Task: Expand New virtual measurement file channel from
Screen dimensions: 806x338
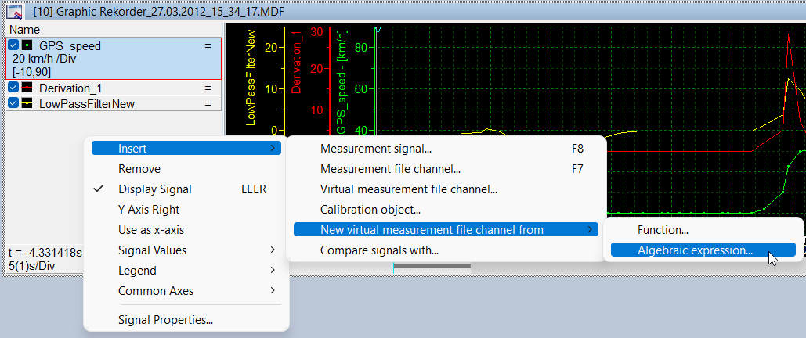Action: click(446, 230)
